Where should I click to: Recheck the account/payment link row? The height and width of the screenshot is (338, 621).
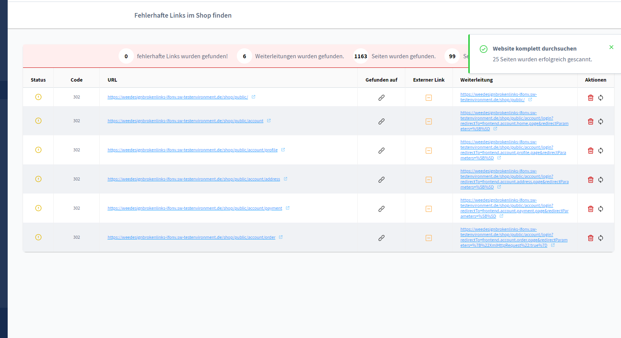[x=601, y=209]
